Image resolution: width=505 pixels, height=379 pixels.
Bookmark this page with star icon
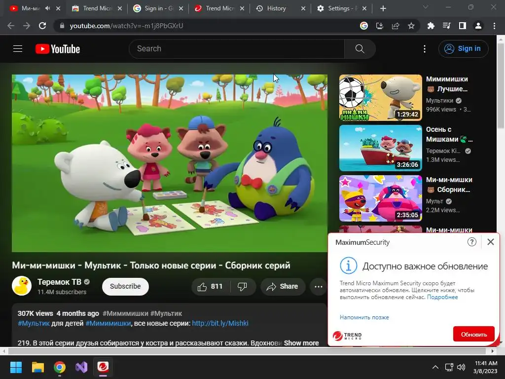coord(411,26)
